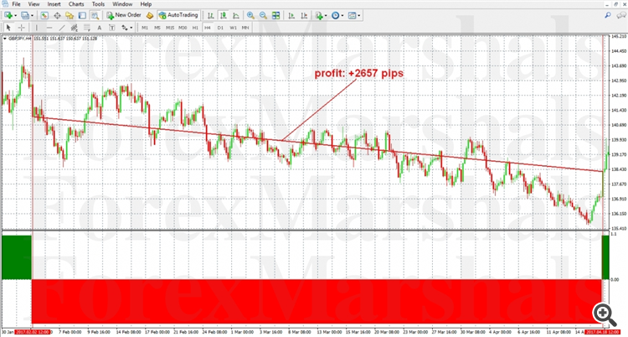Click the 2017.02.02 12:00 date marker
The width and height of the screenshot is (628, 337).
(32, 332)
